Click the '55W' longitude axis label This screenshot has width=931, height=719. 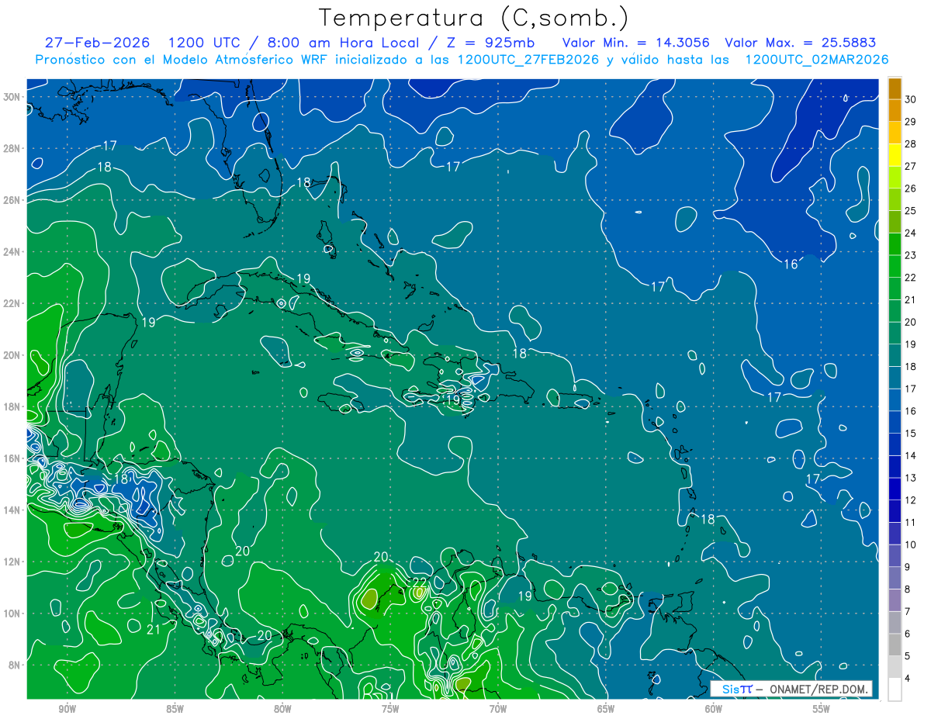click(x=821, y=709)
